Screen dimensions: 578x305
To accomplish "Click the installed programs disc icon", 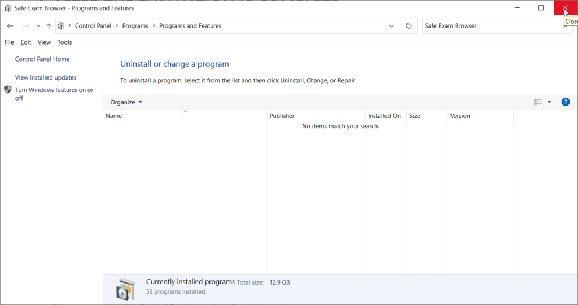I will pos(125,289).
